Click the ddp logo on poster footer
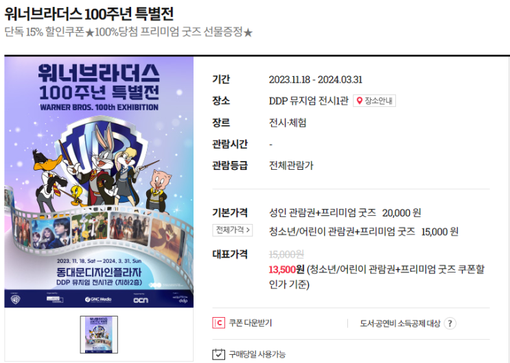This screenshot has width=510, height=363. (183, 301)
